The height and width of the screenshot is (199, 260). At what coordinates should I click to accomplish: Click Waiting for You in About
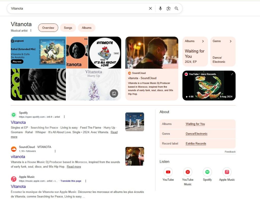(195, 124)
